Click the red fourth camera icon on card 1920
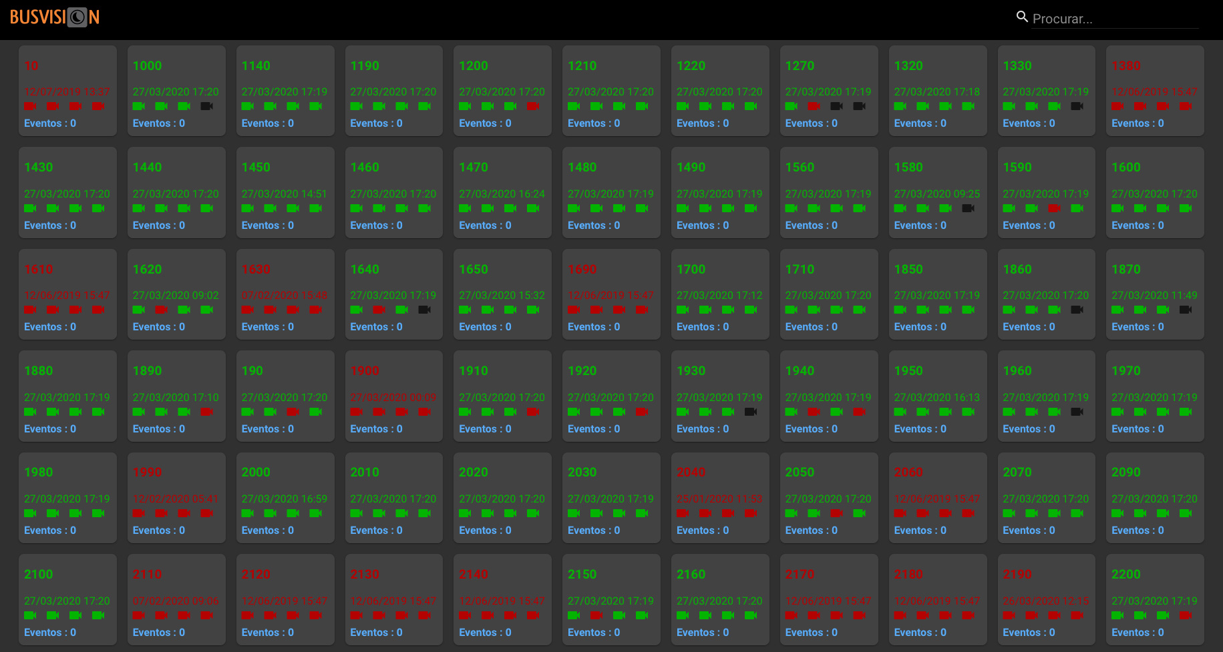 642,412
